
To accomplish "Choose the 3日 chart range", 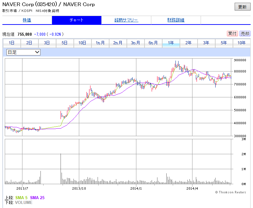I will click(x=47, y=43).
